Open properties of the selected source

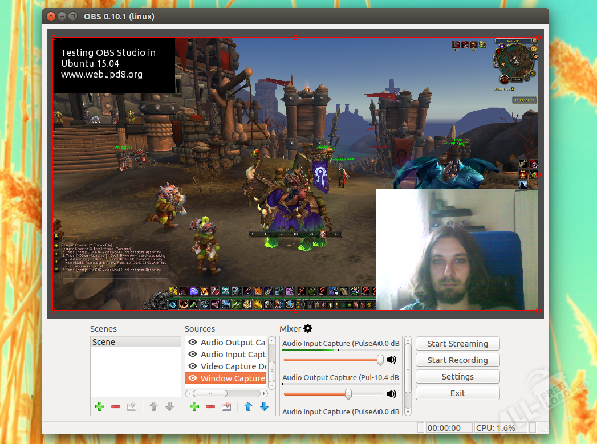coord(226,406)
